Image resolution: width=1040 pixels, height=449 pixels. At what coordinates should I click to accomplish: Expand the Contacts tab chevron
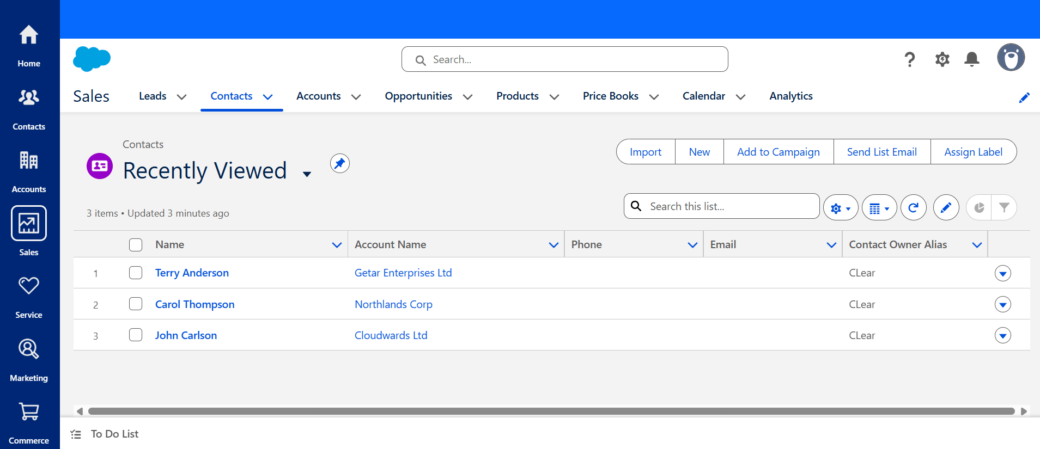[267, 97]
